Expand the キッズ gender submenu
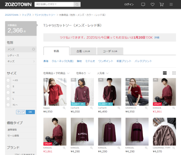The width and height of the screenshot is (181, 155). pyautogui.click(x=34, y=61)
